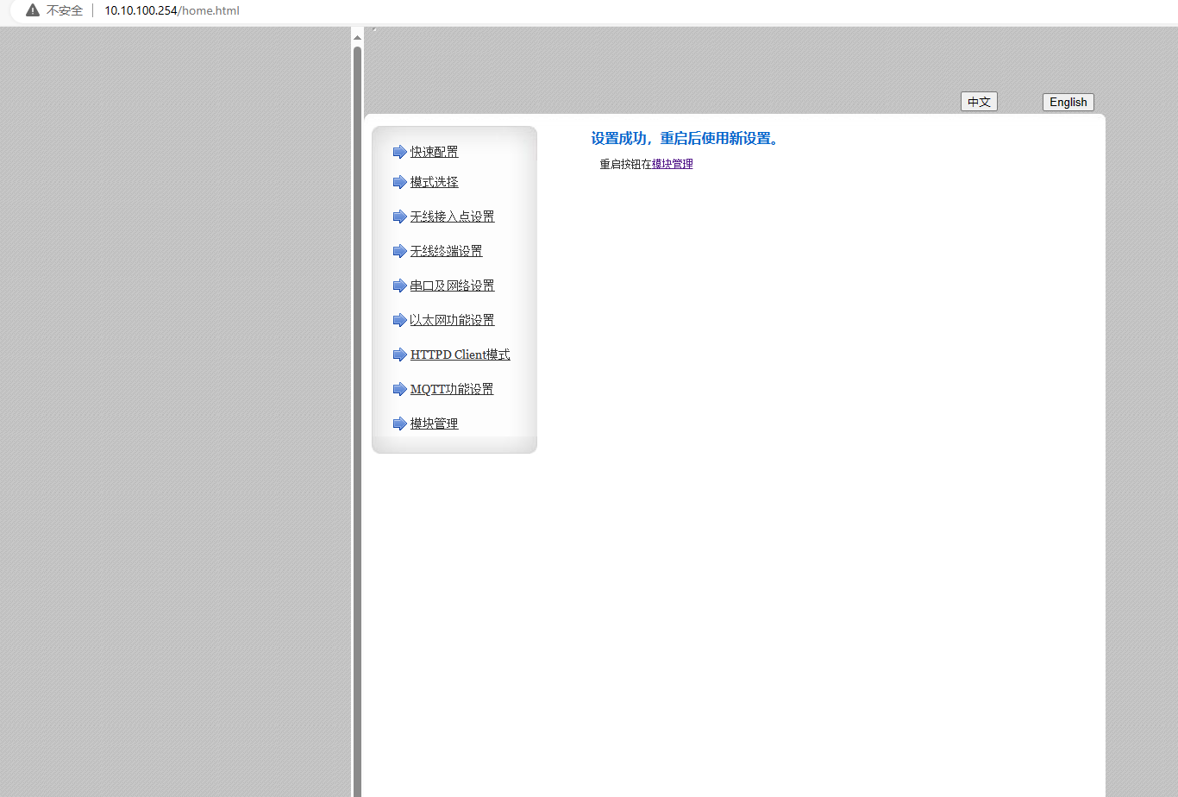Click the arrow icon next to 模式选择
This screenshot has width=1178, height=797.
pyautogui.click(x=399, y=182)
